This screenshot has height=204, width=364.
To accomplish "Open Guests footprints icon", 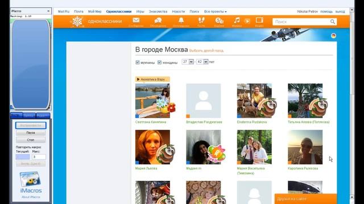I will (201, 20).
